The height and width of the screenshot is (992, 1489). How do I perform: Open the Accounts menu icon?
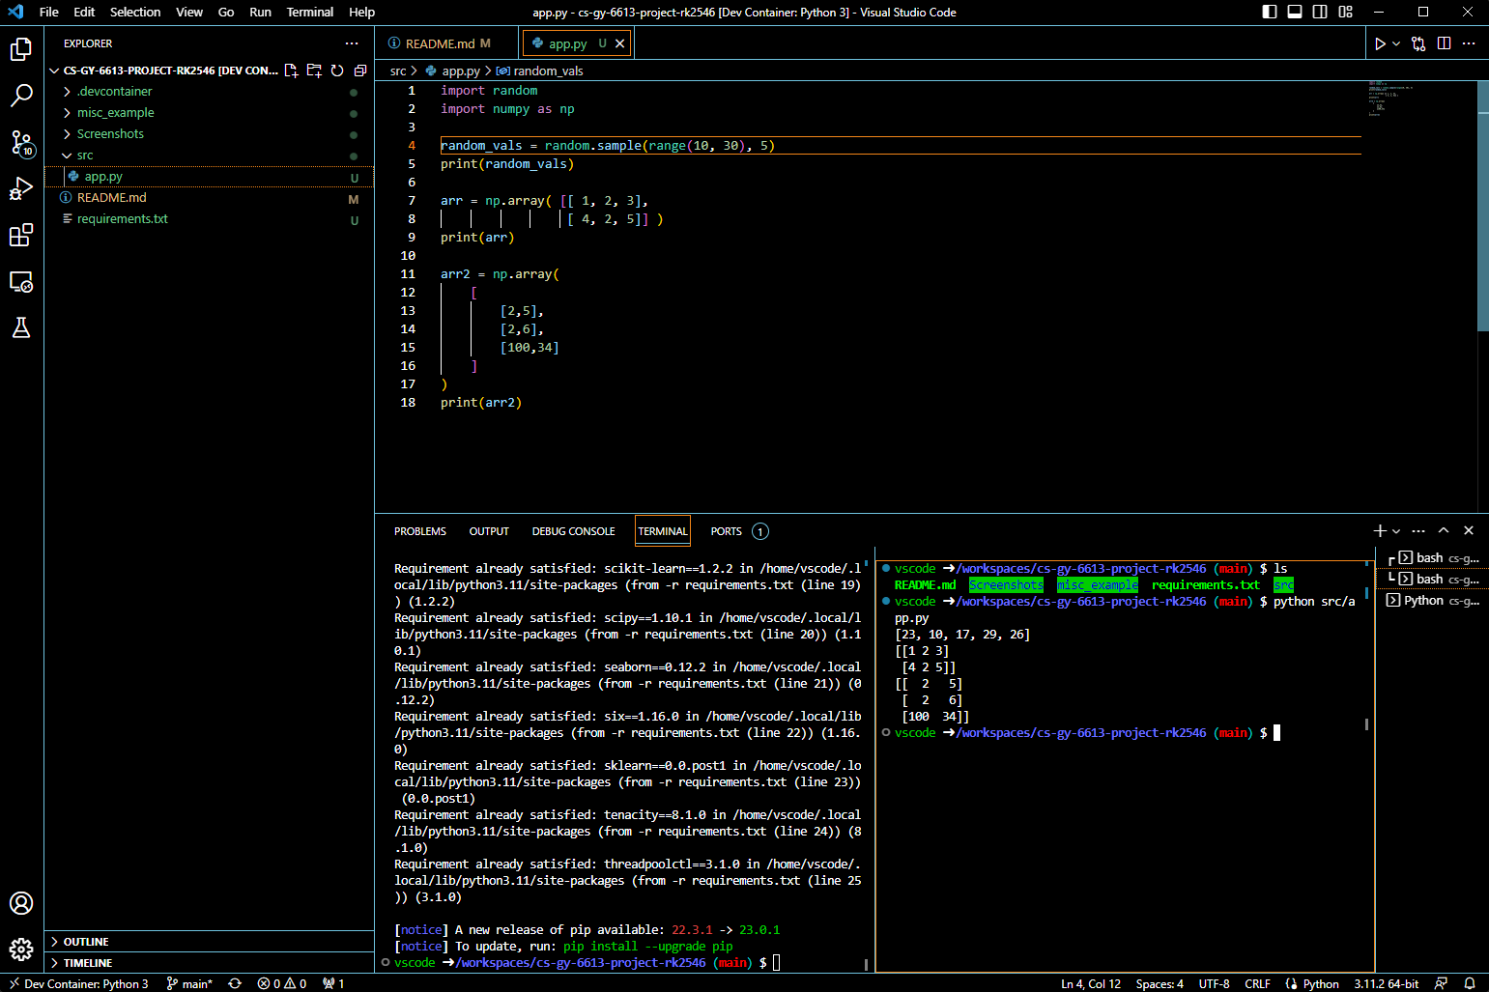21,903
